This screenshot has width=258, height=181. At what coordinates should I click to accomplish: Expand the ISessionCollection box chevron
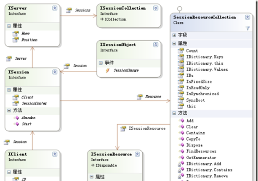[156, 8]
